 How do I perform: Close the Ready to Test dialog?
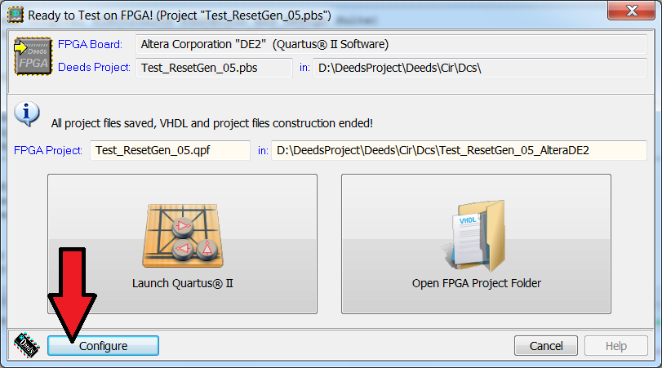click(631, 11)
